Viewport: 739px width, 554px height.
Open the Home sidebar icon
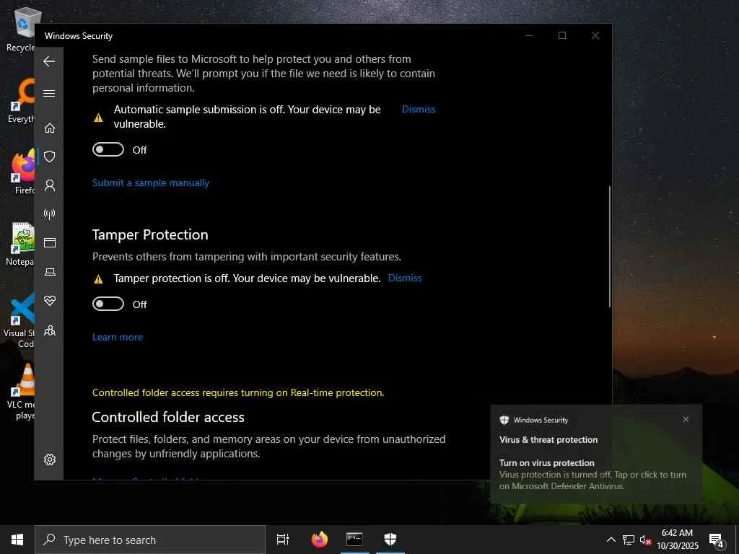tap(50, 128)
